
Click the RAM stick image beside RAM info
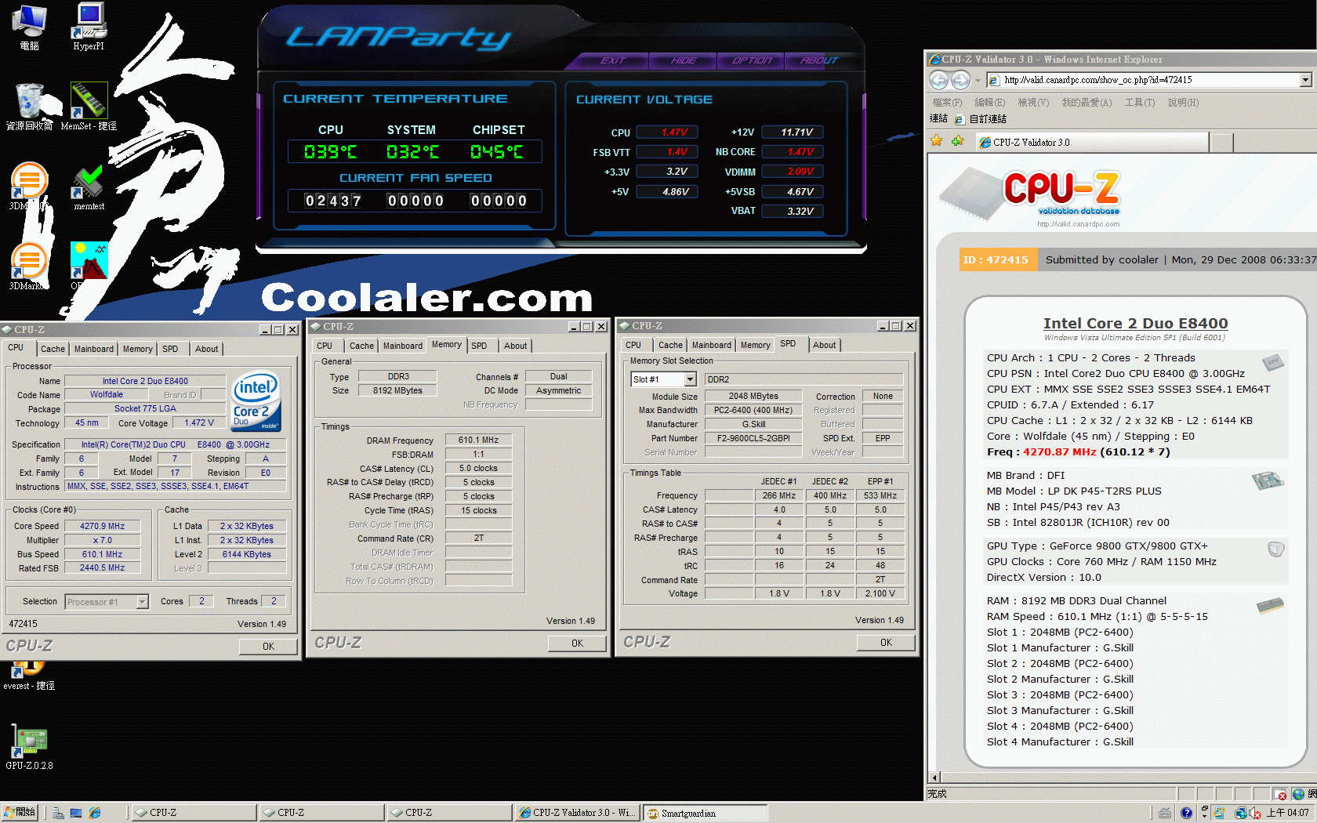(x=1270, y=604)
